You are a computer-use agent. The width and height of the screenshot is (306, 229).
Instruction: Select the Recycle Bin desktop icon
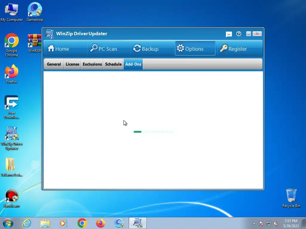point(291,198)
